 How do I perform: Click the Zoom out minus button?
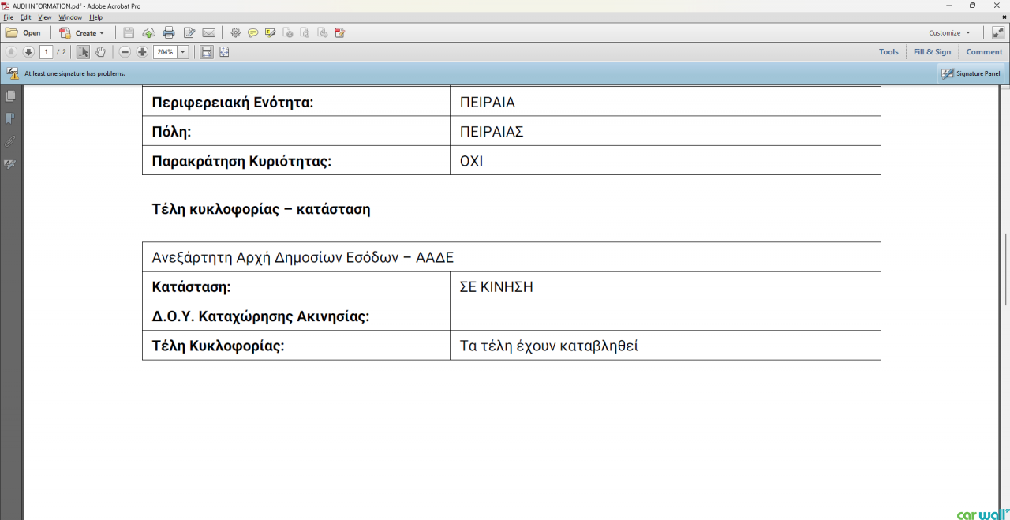pos(125,52)
